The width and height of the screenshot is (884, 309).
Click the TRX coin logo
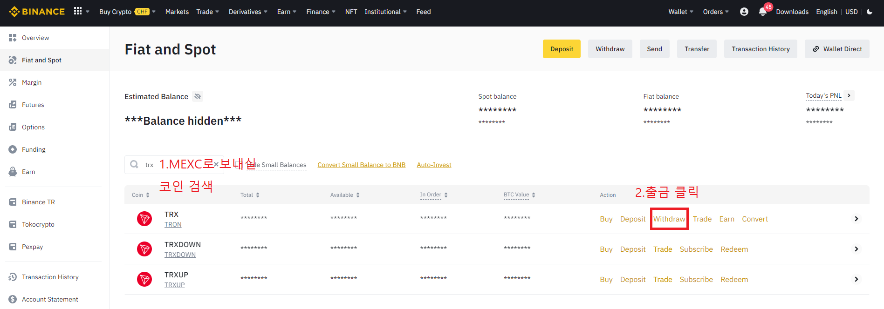[x=144, y=219]
